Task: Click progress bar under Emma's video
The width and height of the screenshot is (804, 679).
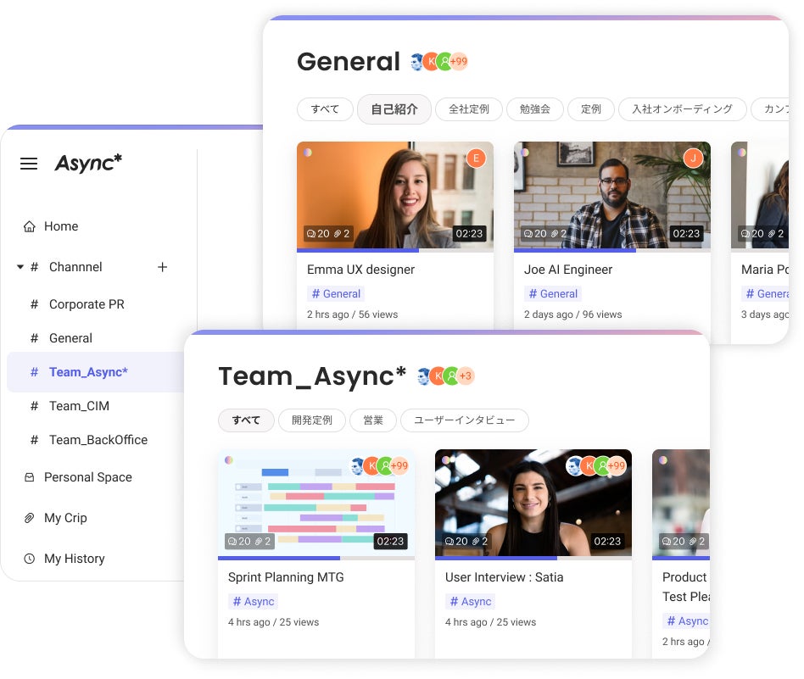Action: click(395, 251)
